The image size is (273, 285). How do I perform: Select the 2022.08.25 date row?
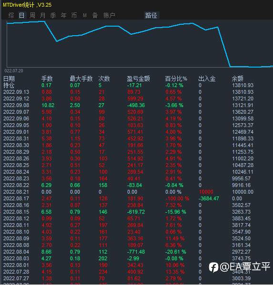coord(16,166)
